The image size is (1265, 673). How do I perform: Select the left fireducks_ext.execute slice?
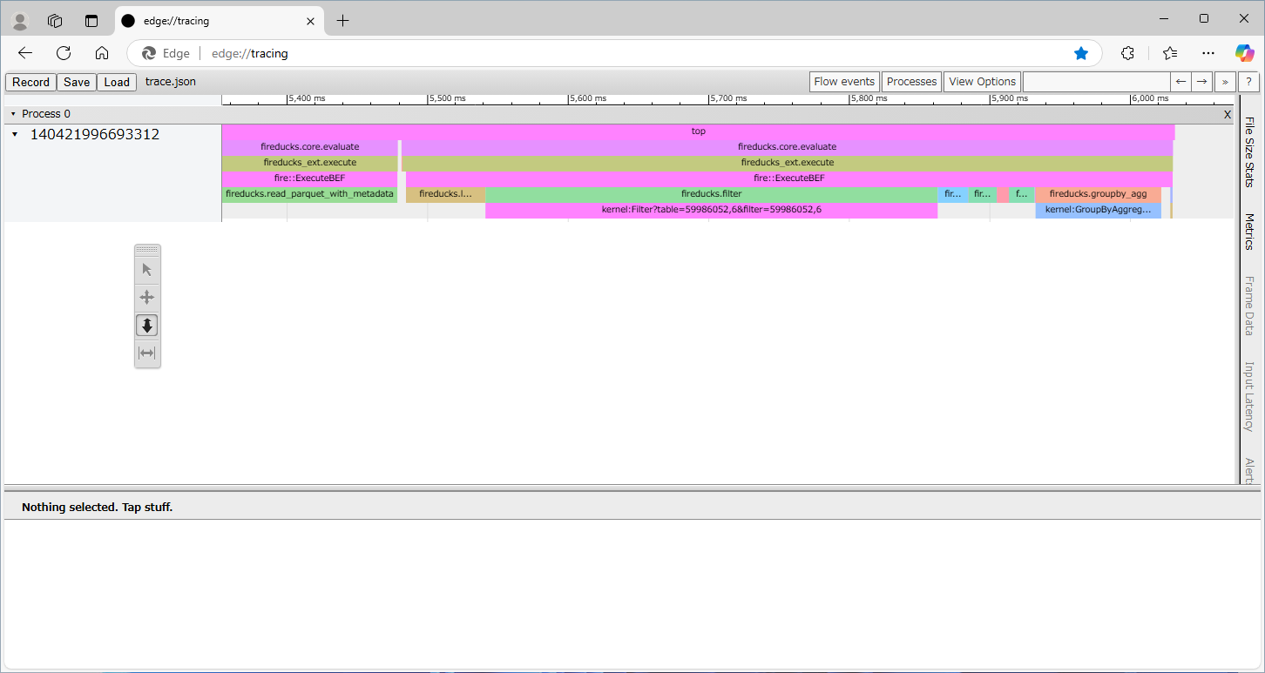click(x=309, y=163)
